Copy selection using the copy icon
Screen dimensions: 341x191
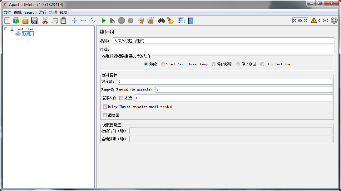point(54,21)
